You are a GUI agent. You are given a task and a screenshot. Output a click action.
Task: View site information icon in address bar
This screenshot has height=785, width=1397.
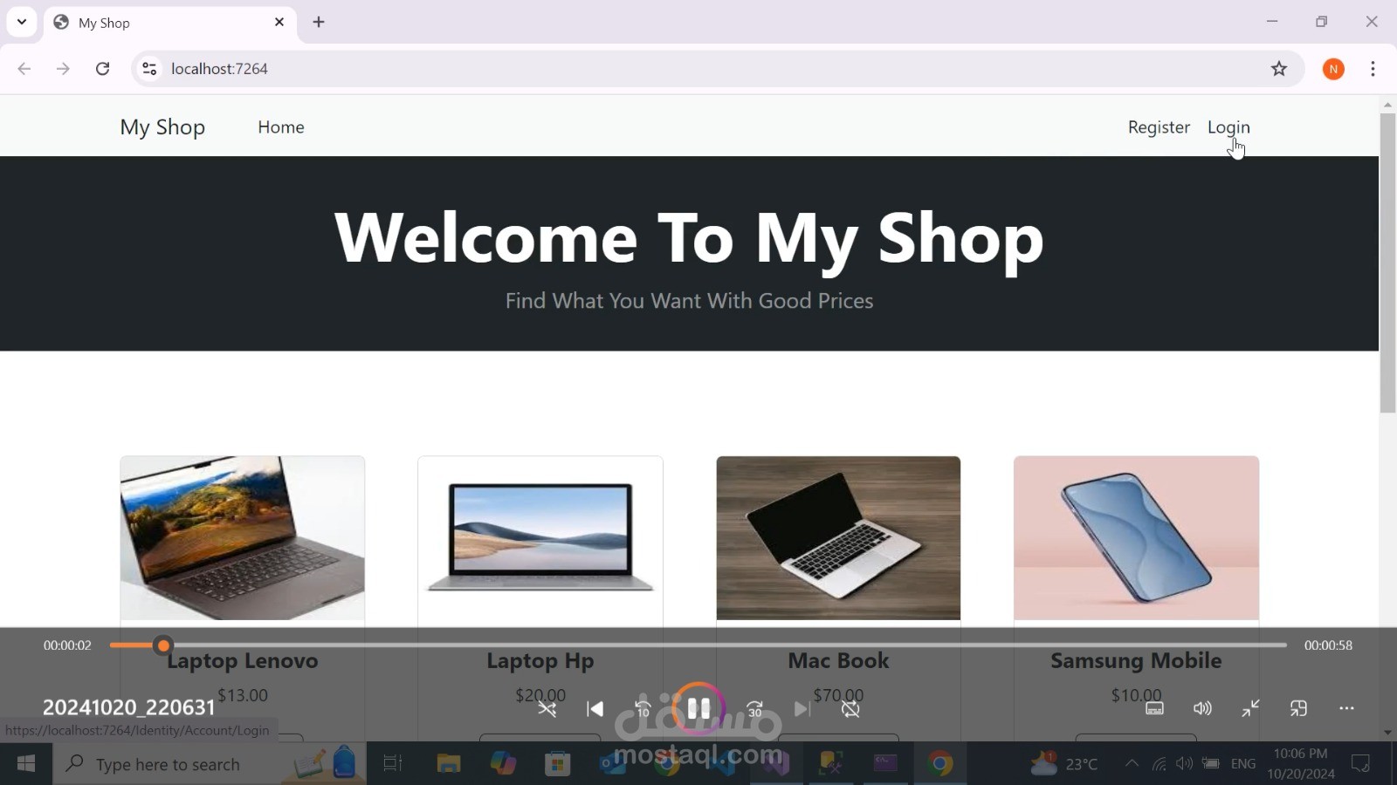click(149, 69)
